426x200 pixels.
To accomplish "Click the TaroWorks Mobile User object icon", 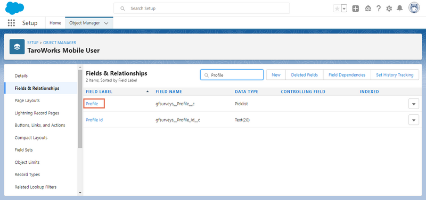I will 17,47.
